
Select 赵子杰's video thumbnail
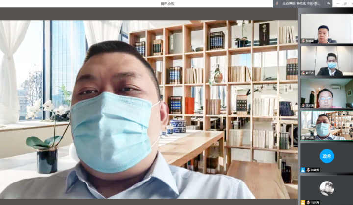coord(326,60)
